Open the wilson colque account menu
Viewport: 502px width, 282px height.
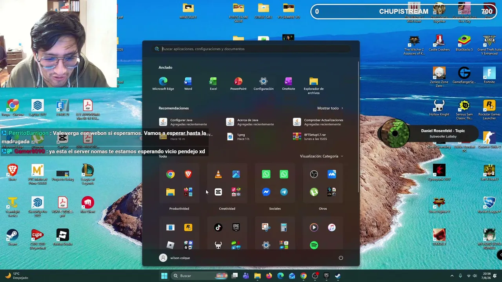pos(175,258)
